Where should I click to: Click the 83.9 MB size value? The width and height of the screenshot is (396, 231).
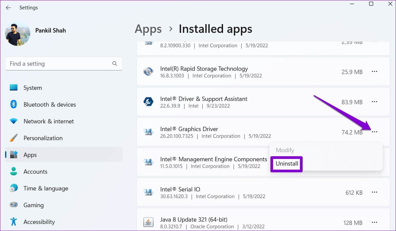352,102
